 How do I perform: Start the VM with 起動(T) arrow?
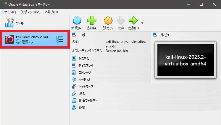pos(133,21)
